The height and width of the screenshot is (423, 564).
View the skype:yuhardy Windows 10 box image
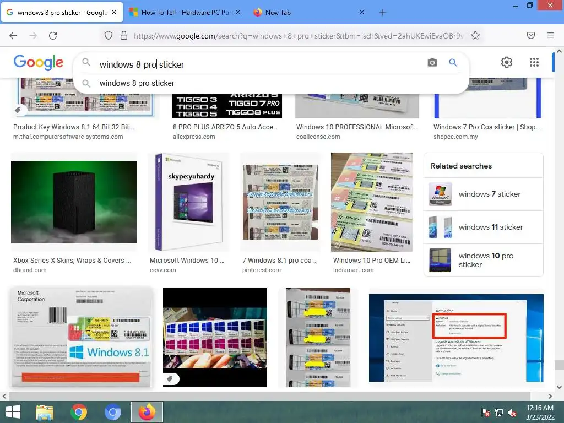click(188, 202)
